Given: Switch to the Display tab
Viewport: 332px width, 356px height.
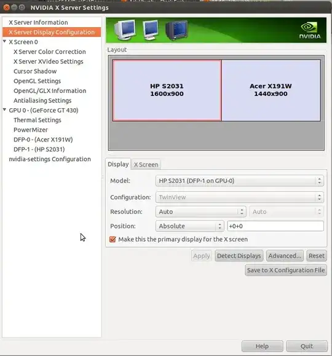Looking at the screenshot, I should coord(118,164).
